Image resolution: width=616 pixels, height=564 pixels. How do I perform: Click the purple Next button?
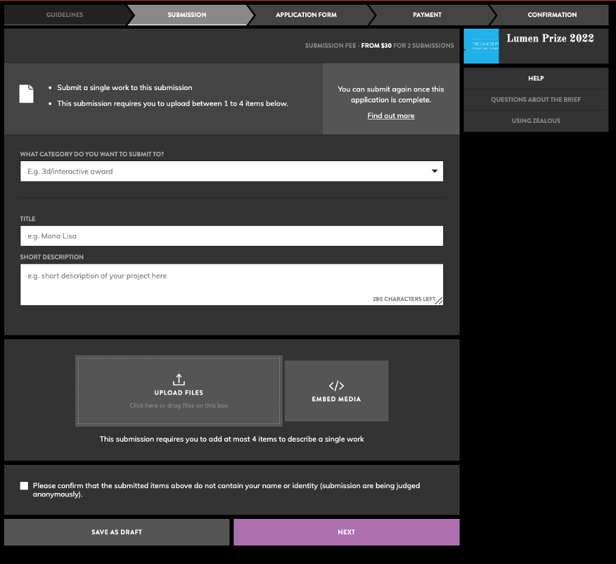346,532
